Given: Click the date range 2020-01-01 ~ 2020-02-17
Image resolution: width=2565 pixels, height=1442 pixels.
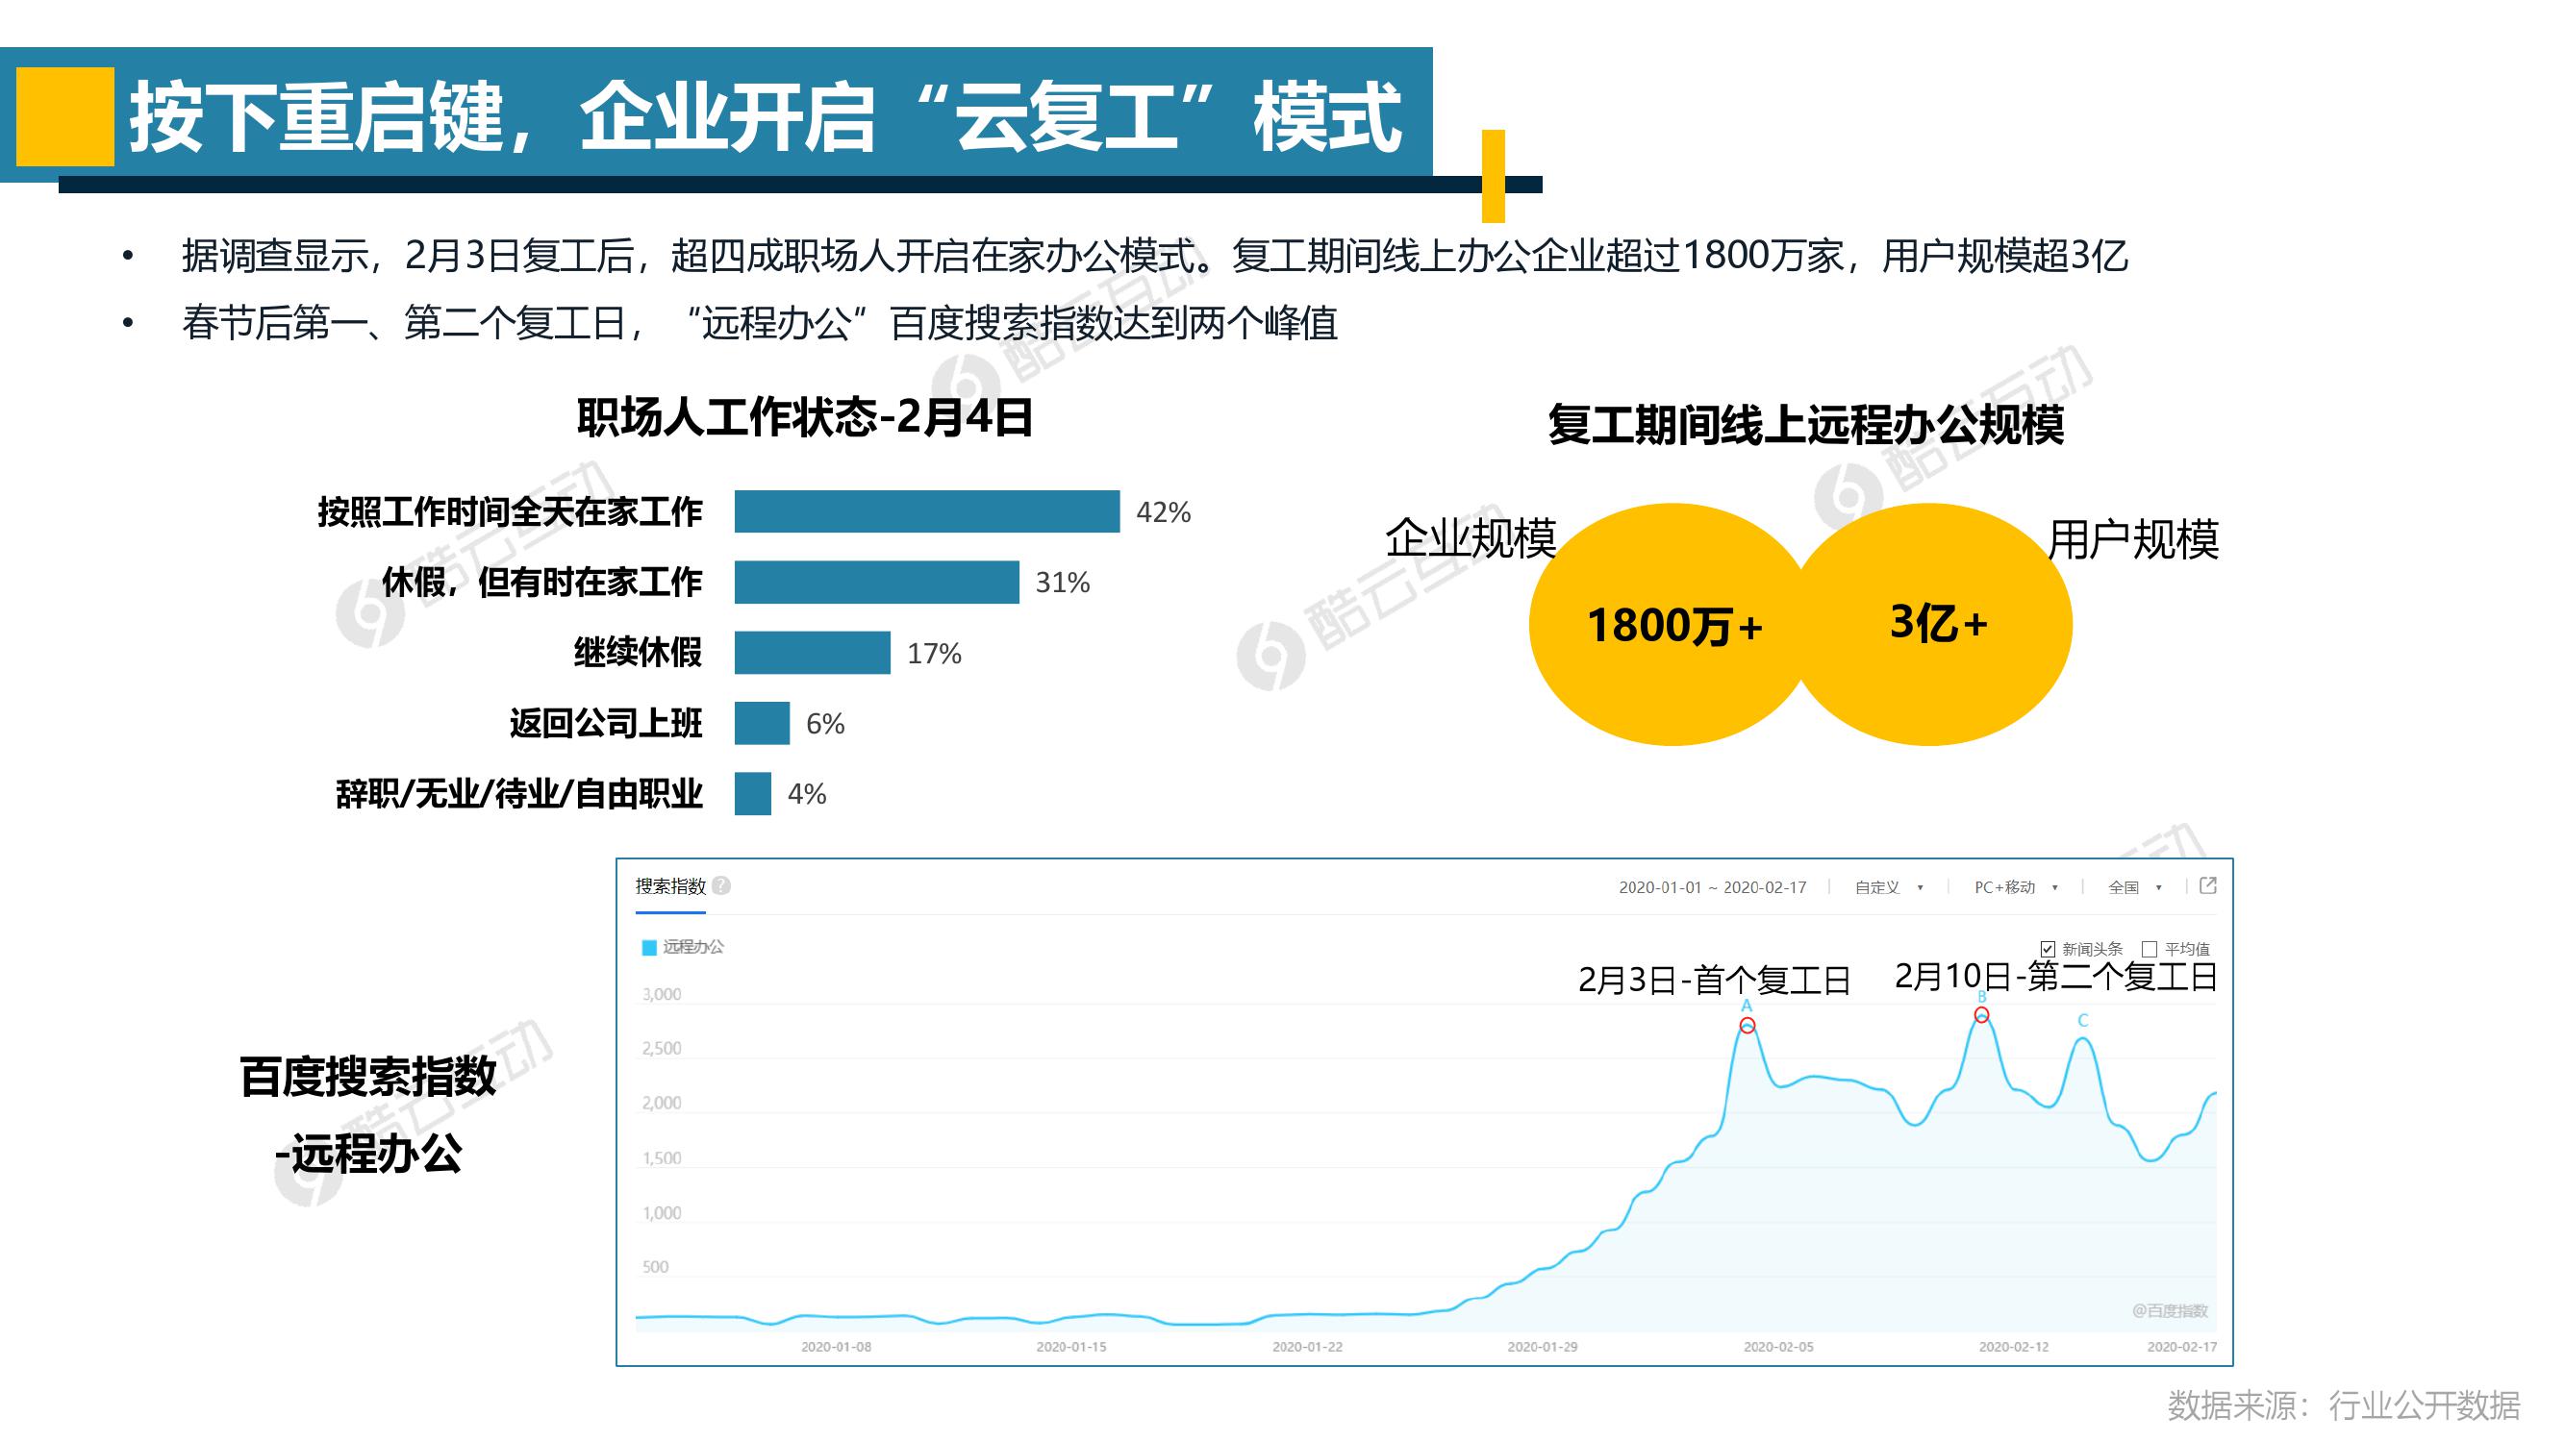Looking at the screenshot, I should point(1712,886).
